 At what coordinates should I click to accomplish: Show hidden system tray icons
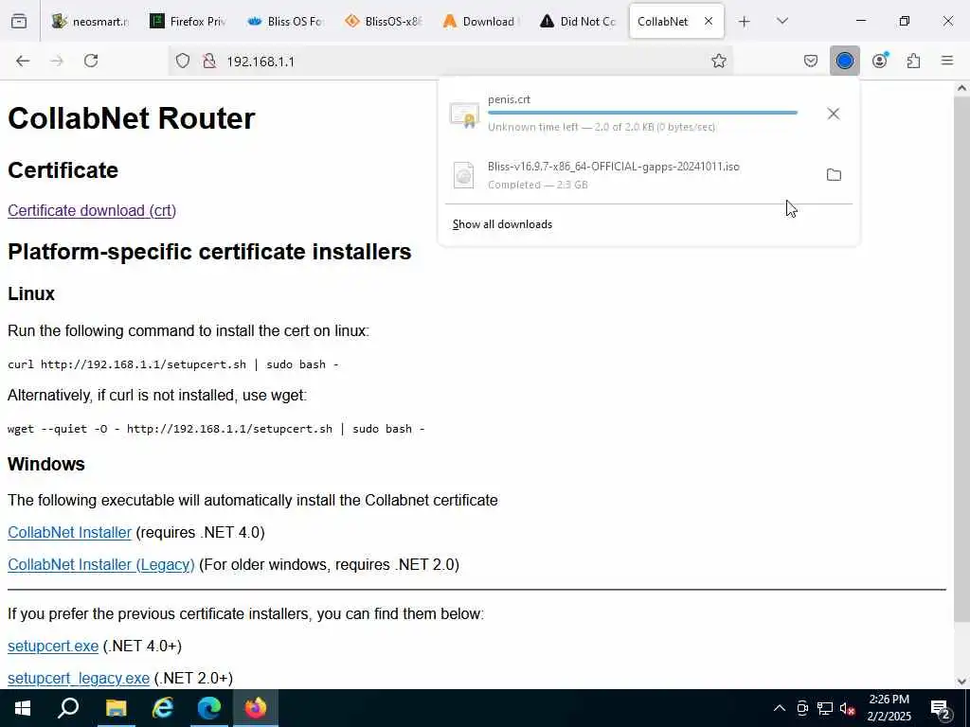(780, 708)
